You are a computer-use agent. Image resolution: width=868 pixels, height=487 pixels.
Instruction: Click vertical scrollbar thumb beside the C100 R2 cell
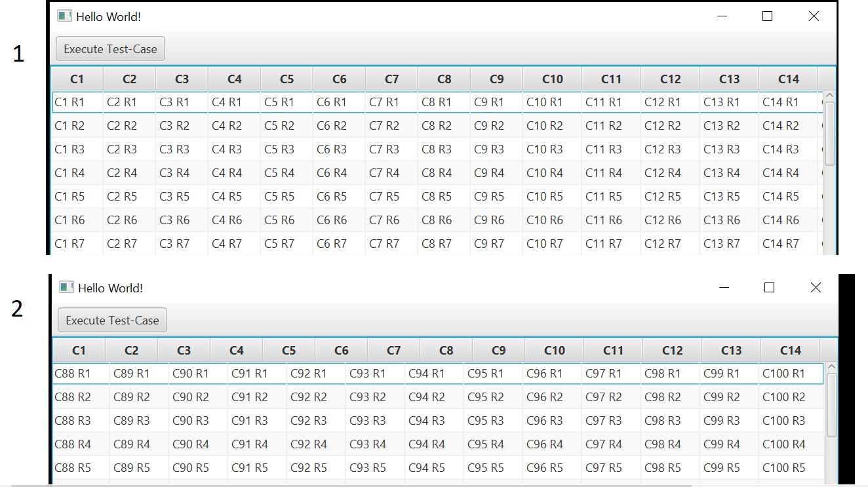pyautogui.click(x=832, y=404)
